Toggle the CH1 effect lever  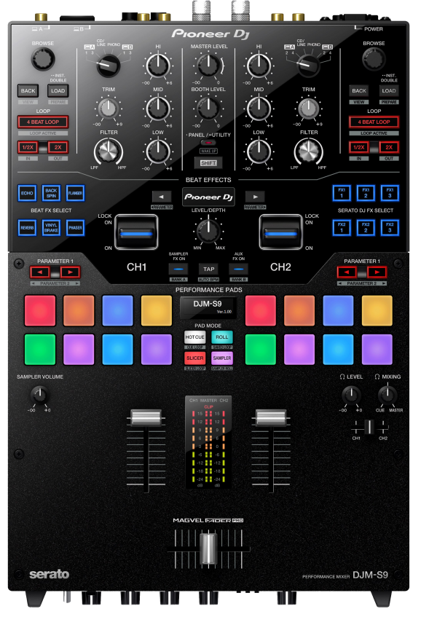(x=136, y=232)
